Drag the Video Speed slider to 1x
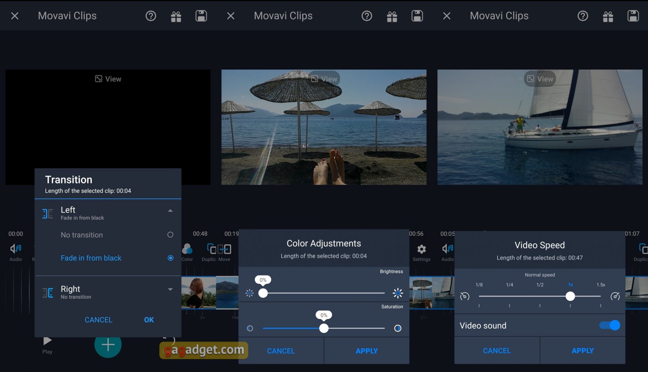The image size is (648, 372). 570,296
